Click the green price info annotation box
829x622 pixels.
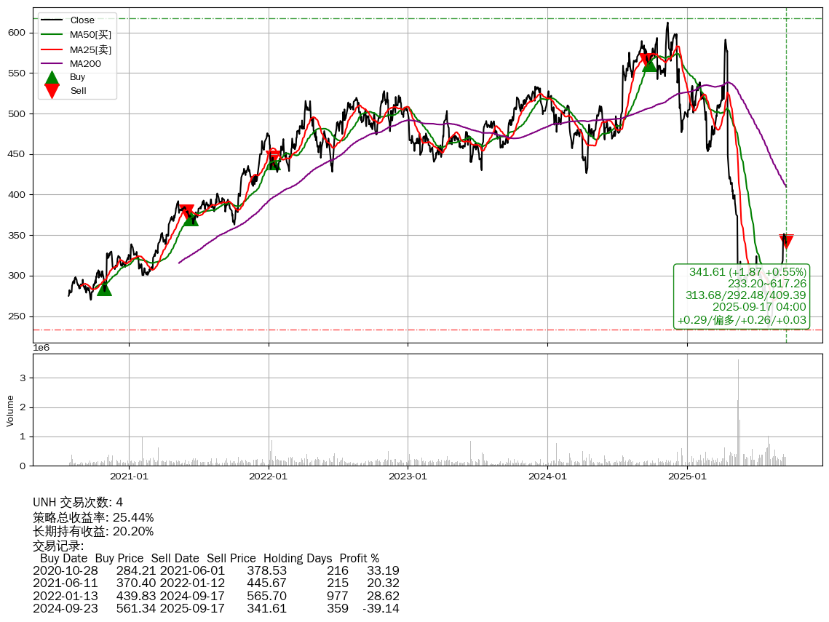click(x=742, y=296)
